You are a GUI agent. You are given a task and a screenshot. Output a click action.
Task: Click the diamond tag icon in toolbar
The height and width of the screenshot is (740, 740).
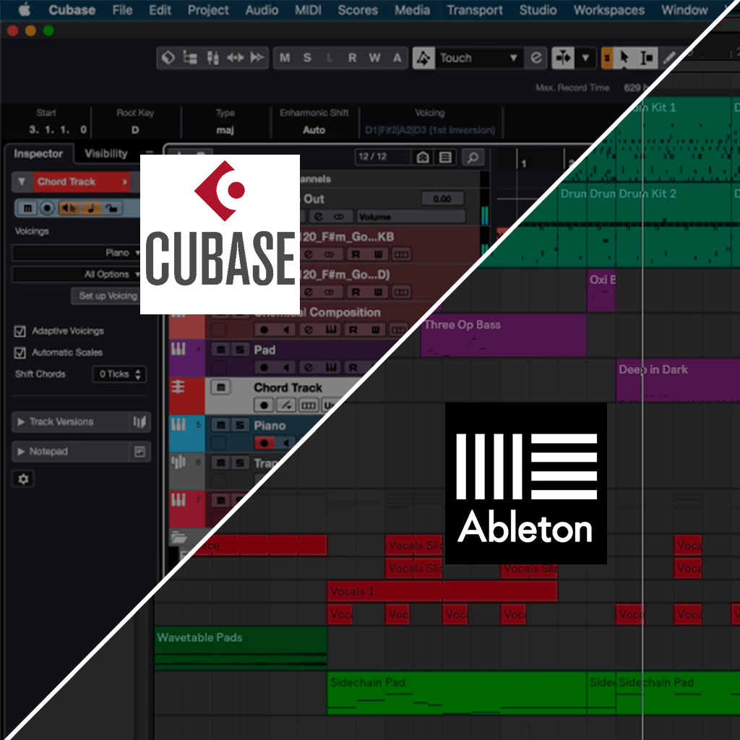coord(168,58)
